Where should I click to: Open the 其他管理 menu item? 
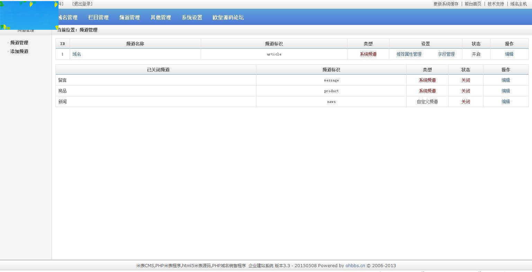tap(160, 17)
